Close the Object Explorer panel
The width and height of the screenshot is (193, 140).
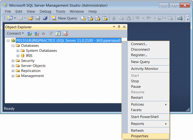coord(124,27)
